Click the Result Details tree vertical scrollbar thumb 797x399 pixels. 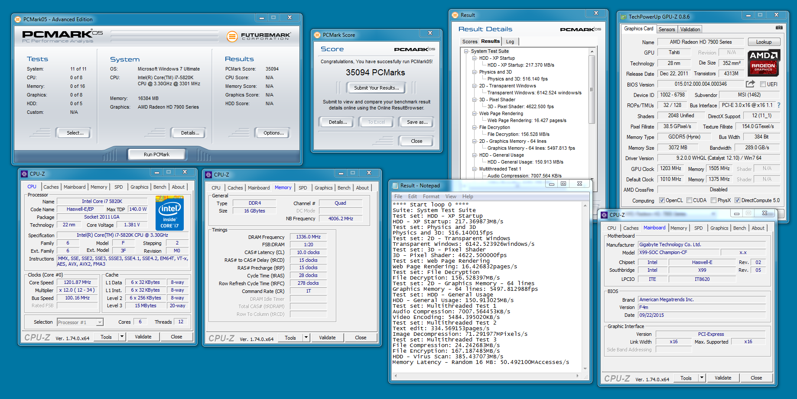[592, 90]
